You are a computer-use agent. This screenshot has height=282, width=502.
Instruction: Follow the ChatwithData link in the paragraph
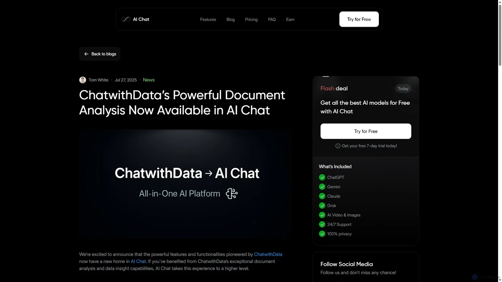tap(268, 254)
